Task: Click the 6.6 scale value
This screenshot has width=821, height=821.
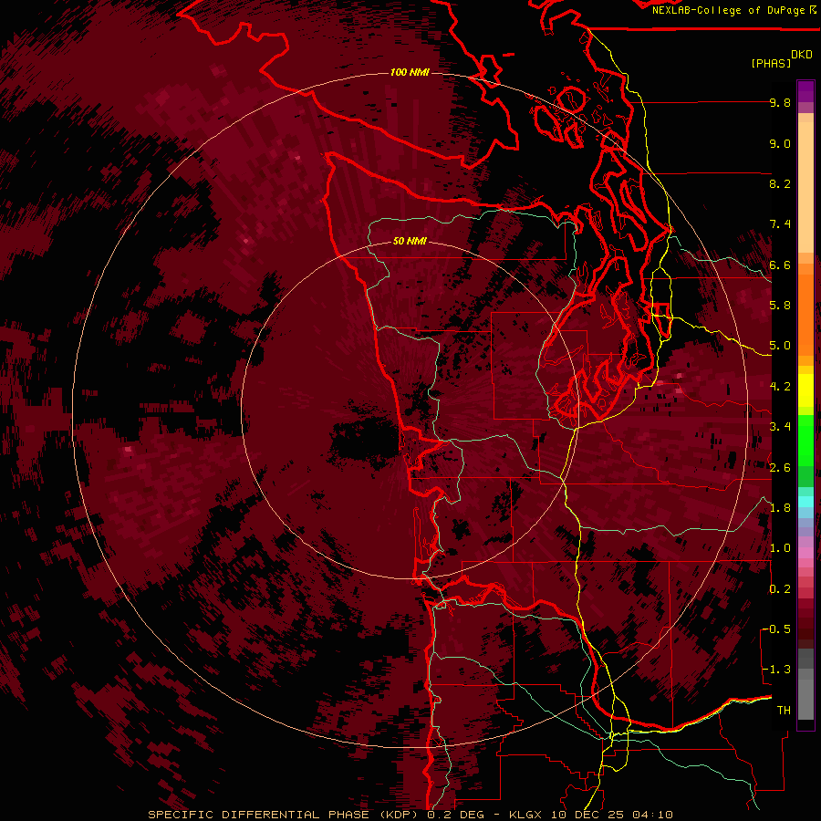Action: 780,265
